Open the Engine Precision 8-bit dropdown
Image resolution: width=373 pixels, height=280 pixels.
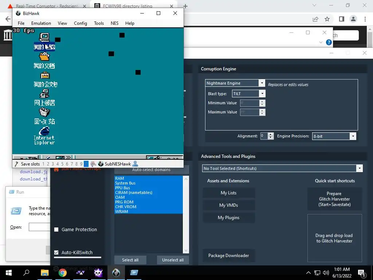pyautogui.click(x=353, y=136)
